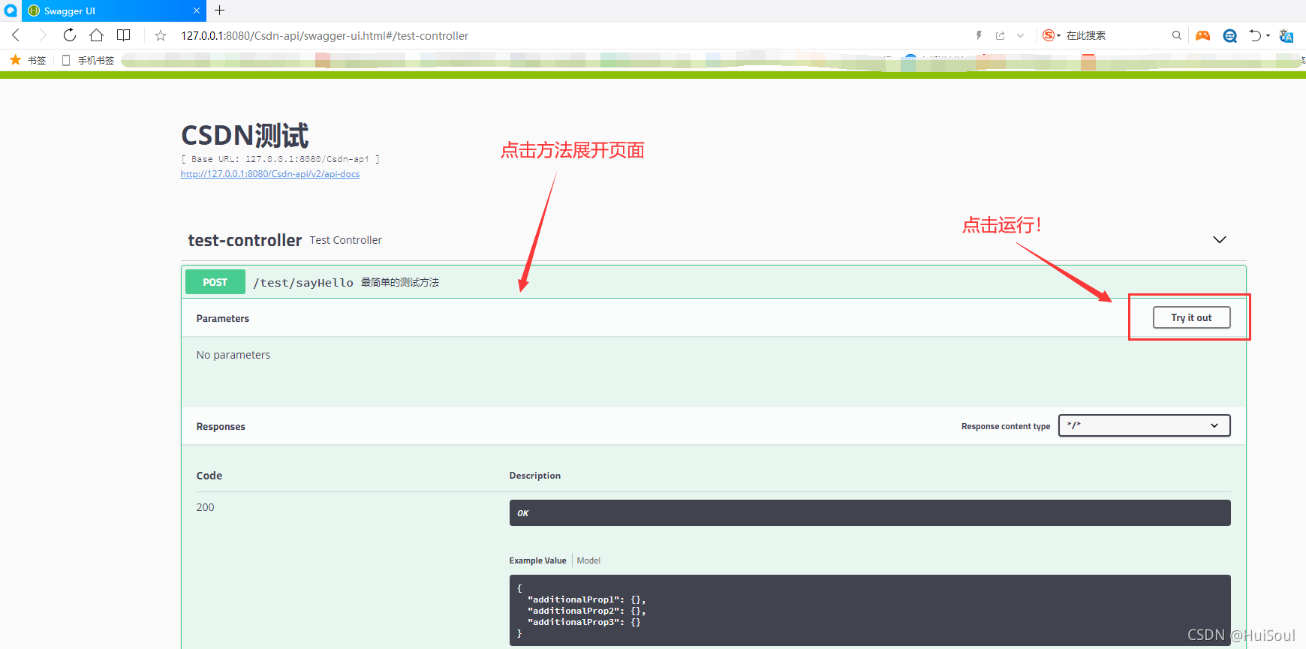
Task: Go to the browser home page
Action: click(96, 35)
